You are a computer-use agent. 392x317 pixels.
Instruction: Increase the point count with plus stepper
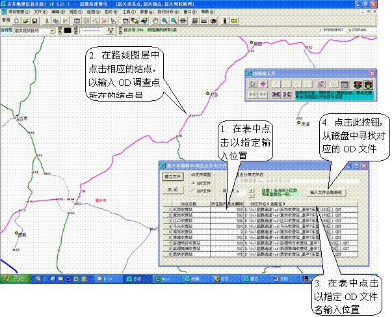[251, 190]
